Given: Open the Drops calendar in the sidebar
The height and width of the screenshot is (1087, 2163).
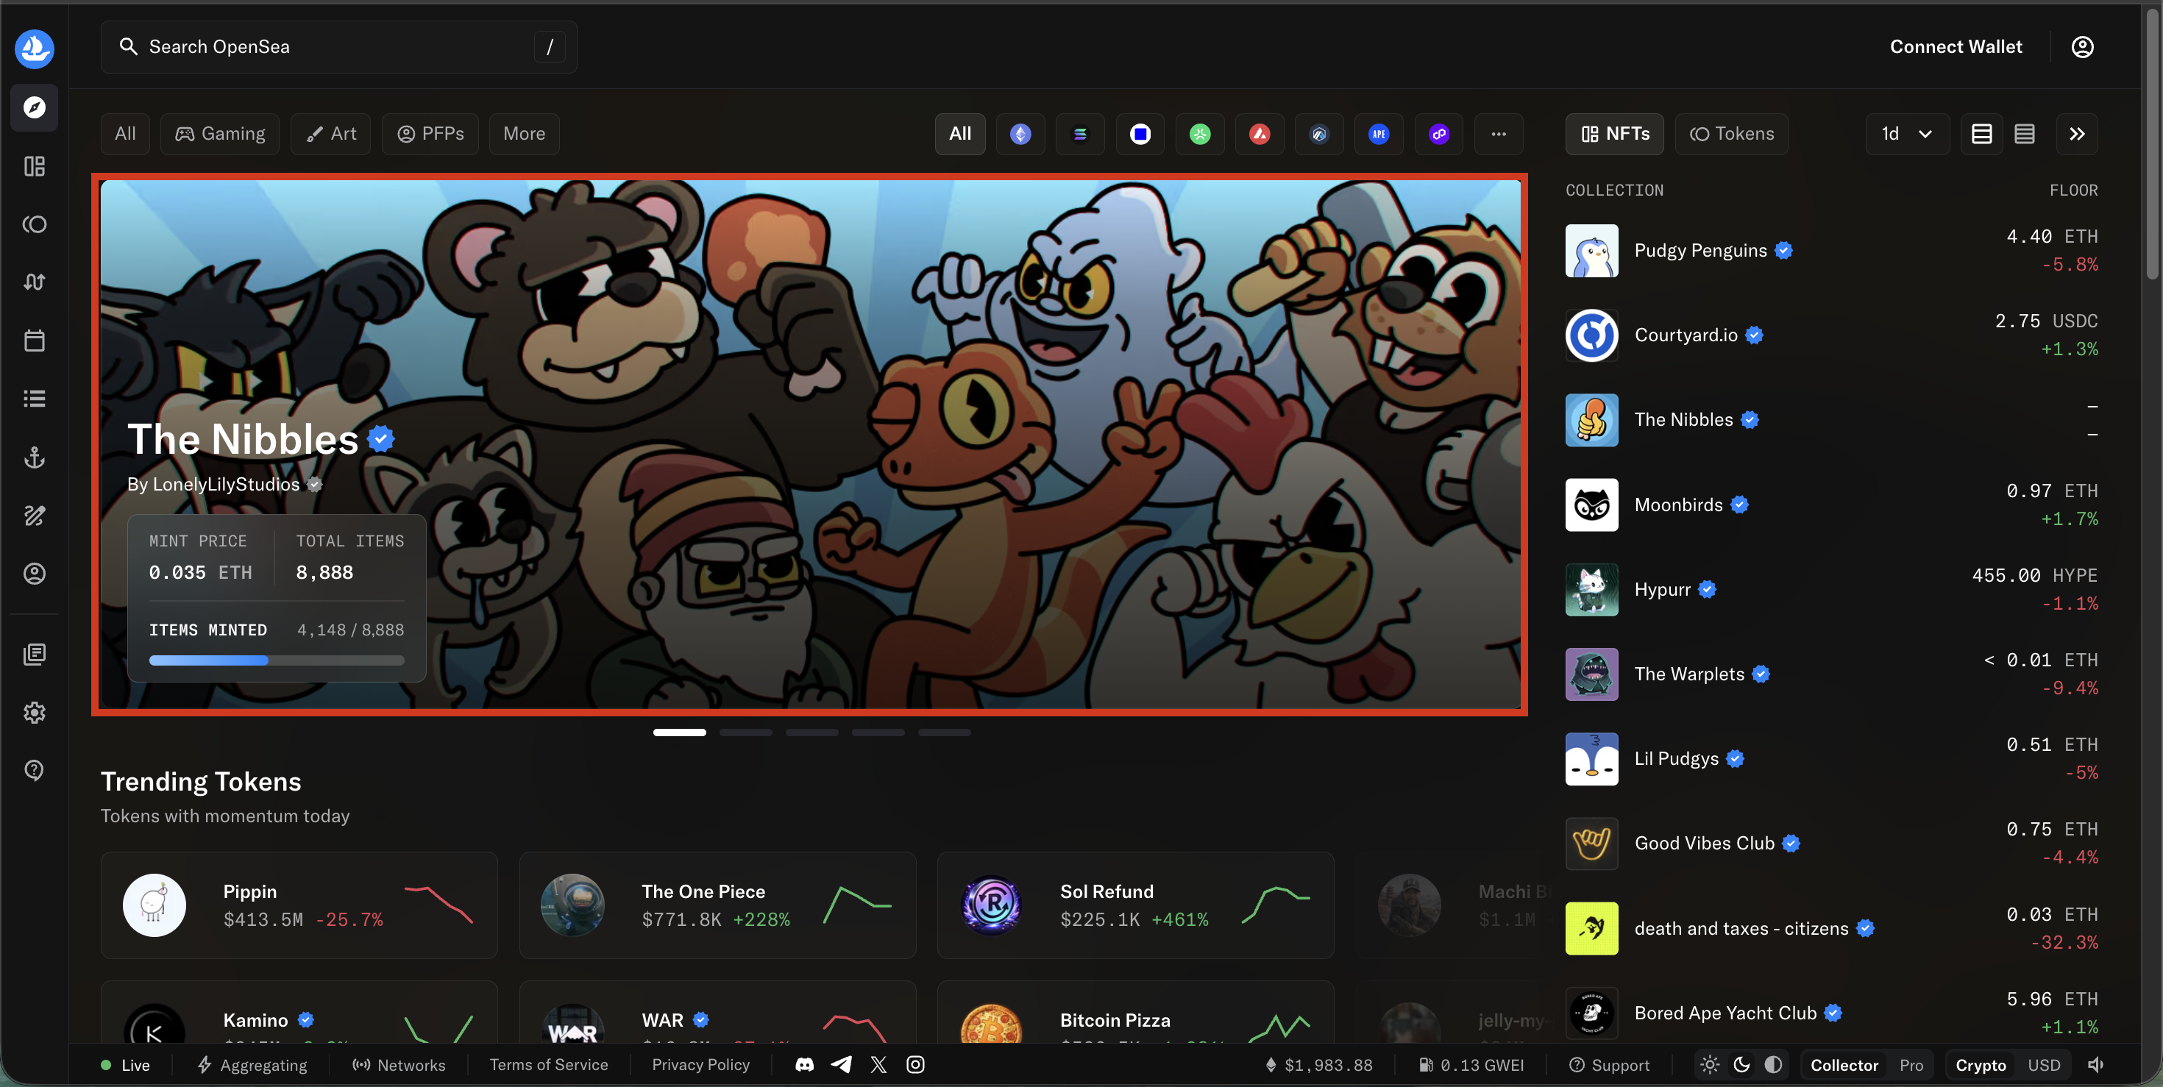Looking at the screenshot, I should point(34,340).
